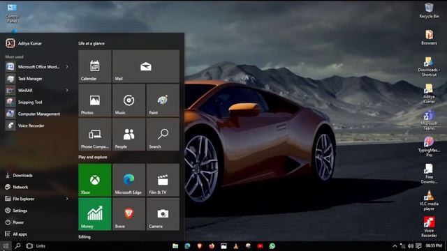This screenshot has height=251, width=447.
Task: Open Task View on the taskbar
Action: [x=29, y=246]
